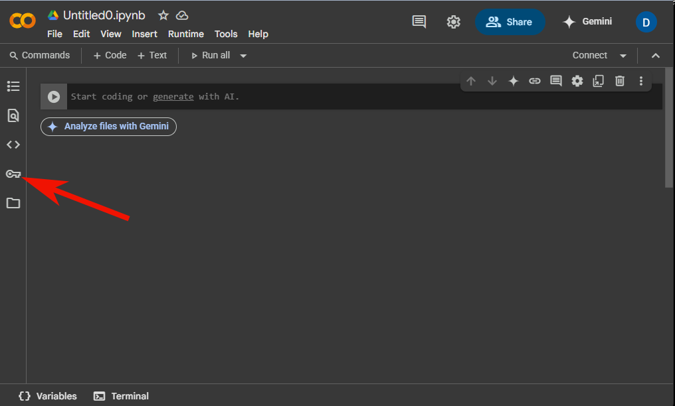Open the Commands search
The height and width of the screenshot is (406, 675).
click(x=40, y=56)
